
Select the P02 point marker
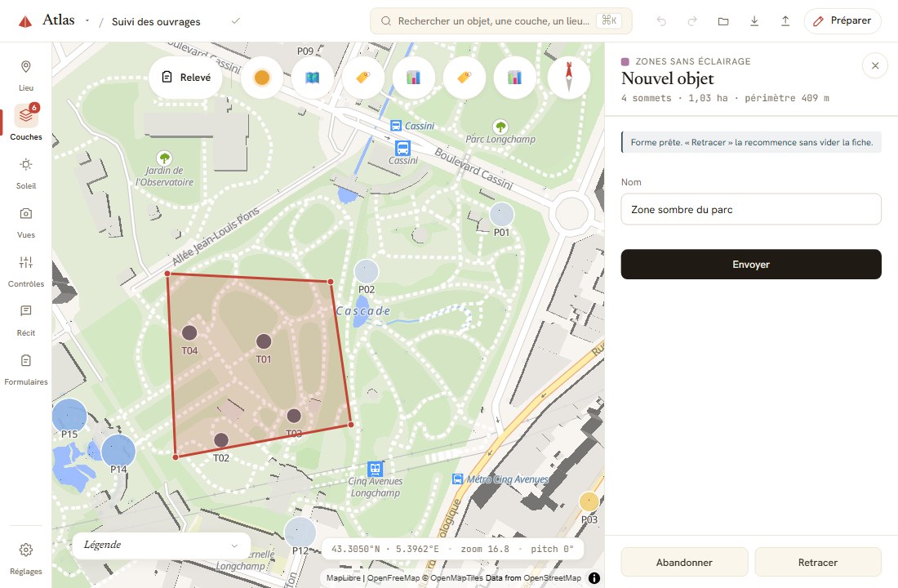[x=367, y=272]
